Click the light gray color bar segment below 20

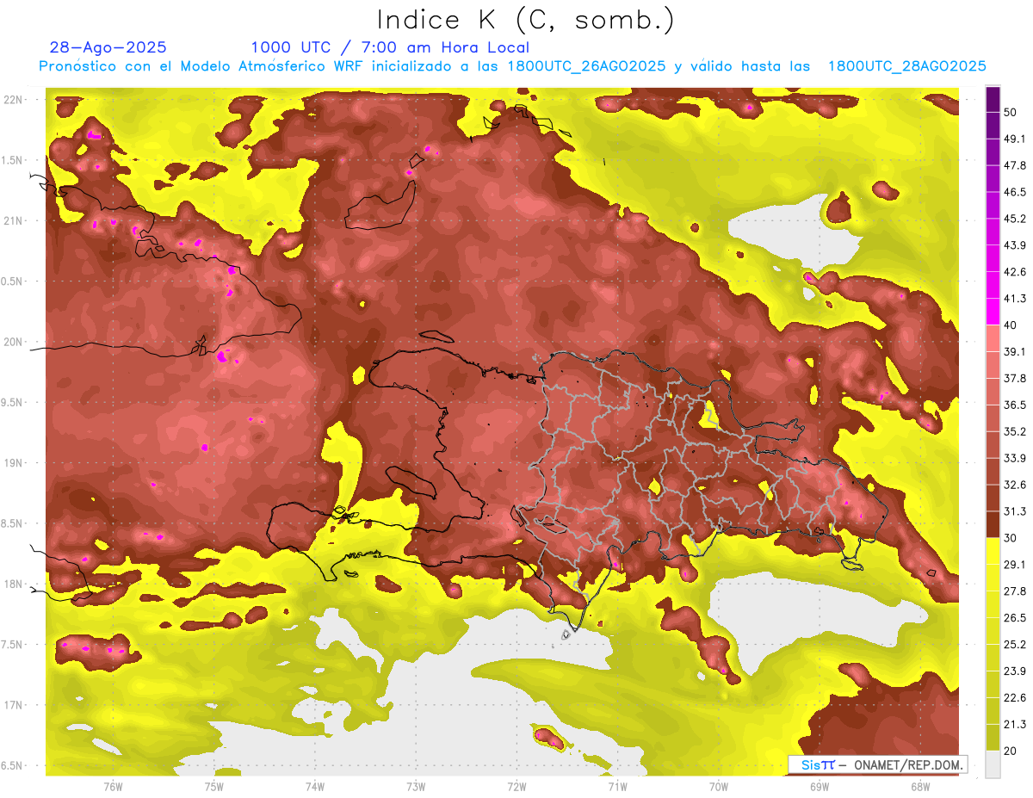tap(993, 764)
